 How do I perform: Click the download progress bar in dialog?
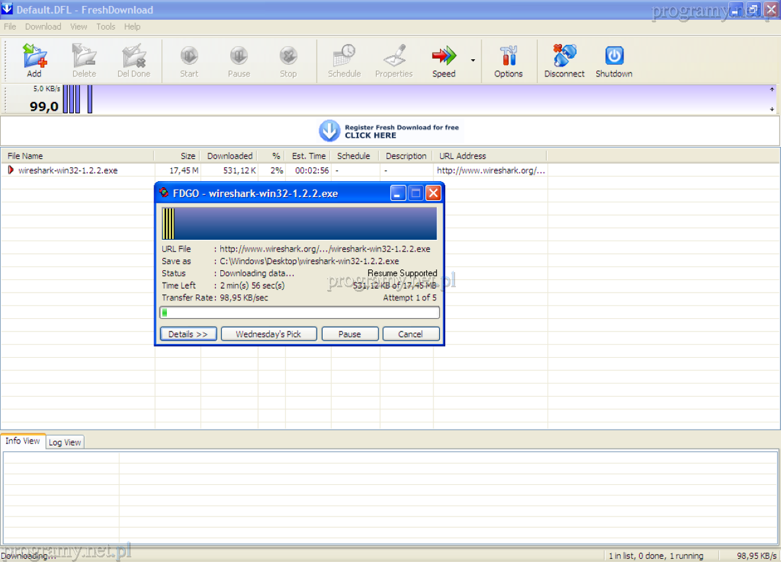click(x=299, y=312)
